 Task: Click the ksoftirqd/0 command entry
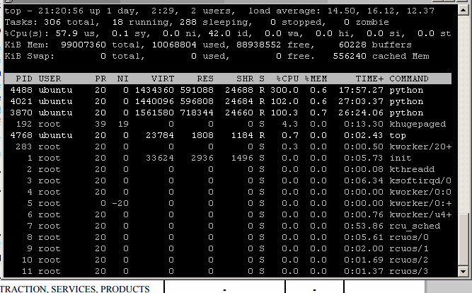420,180
